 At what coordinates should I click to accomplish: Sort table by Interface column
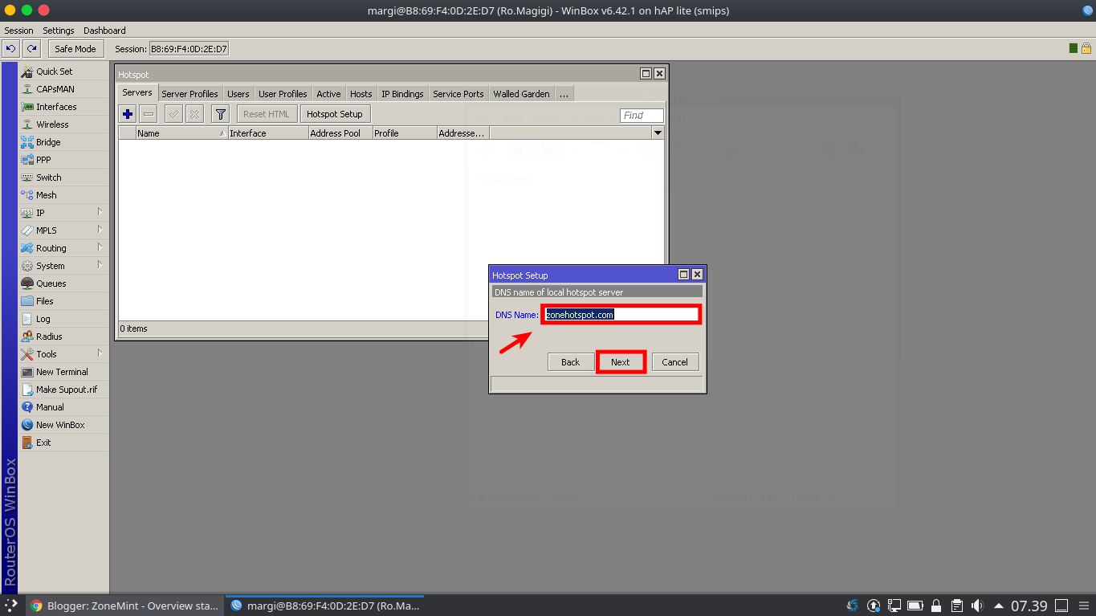[x=268, y=133]
